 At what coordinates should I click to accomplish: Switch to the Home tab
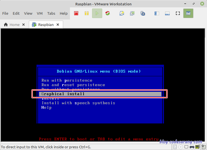click(x=14, y=25)
